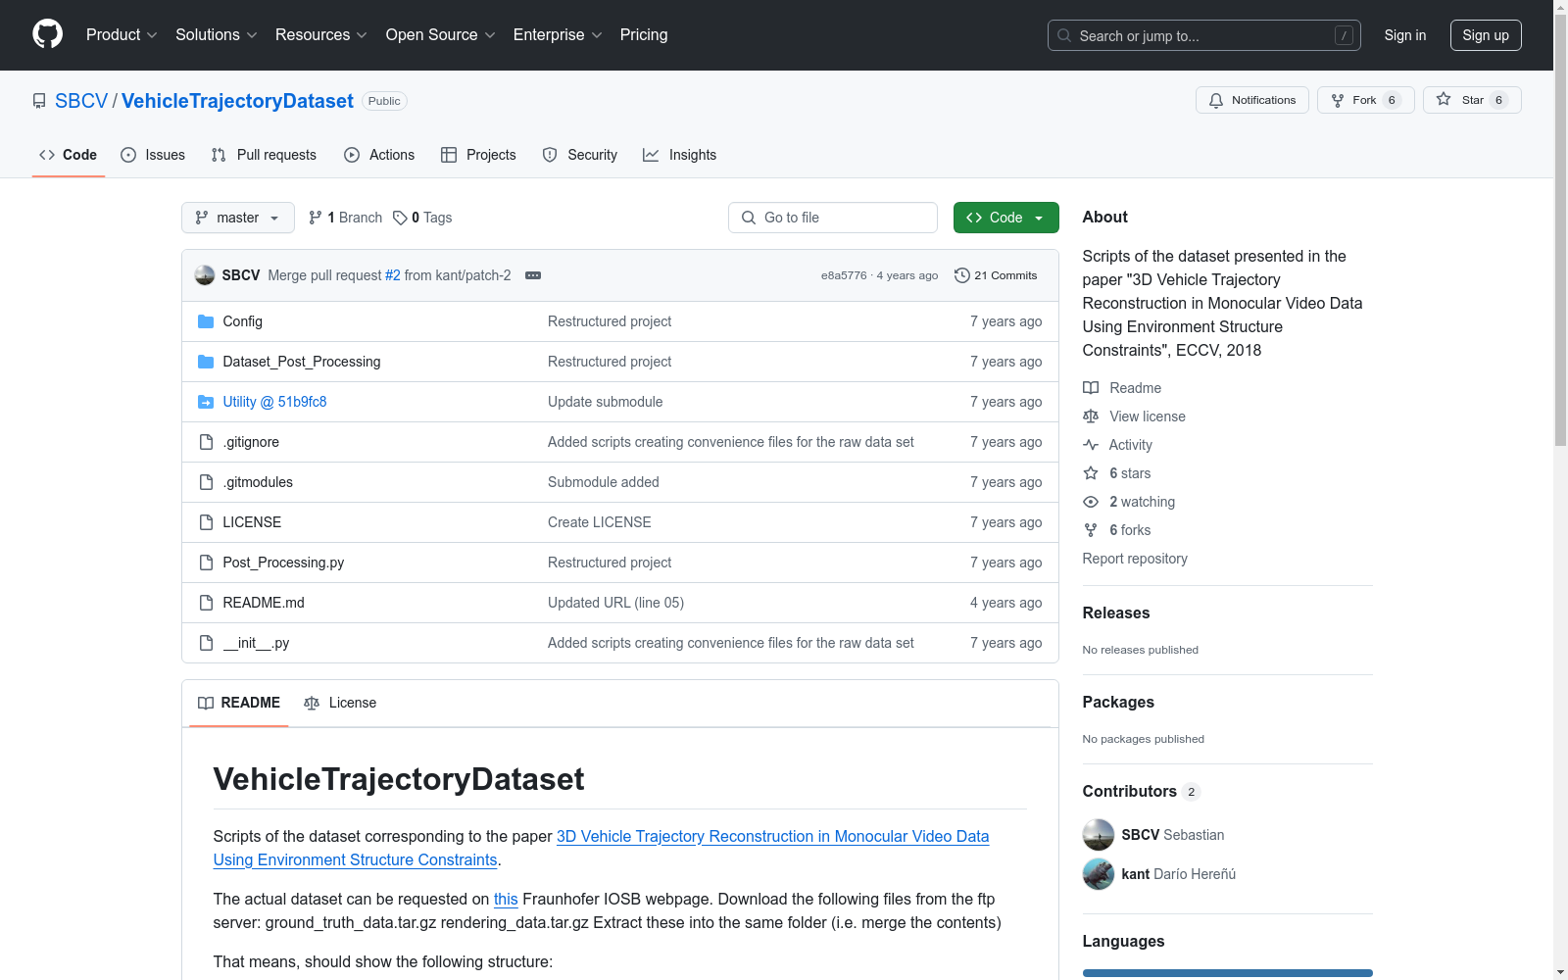Open the Pull requests tab
The height and width of the screenshot is (980, 1568).
point(264,155)
